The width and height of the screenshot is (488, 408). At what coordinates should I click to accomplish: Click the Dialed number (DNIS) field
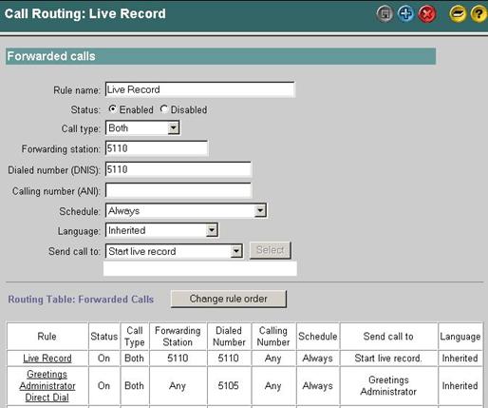[x=178, y=169]
